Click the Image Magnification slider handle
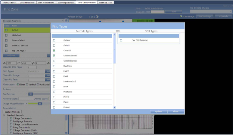This screenshot has height=135, width=233. (40, 104)
